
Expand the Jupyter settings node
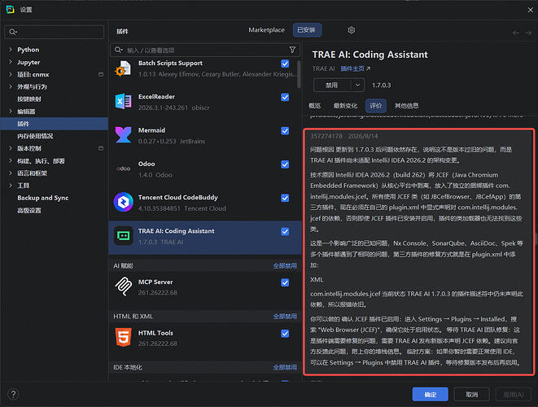11,62
